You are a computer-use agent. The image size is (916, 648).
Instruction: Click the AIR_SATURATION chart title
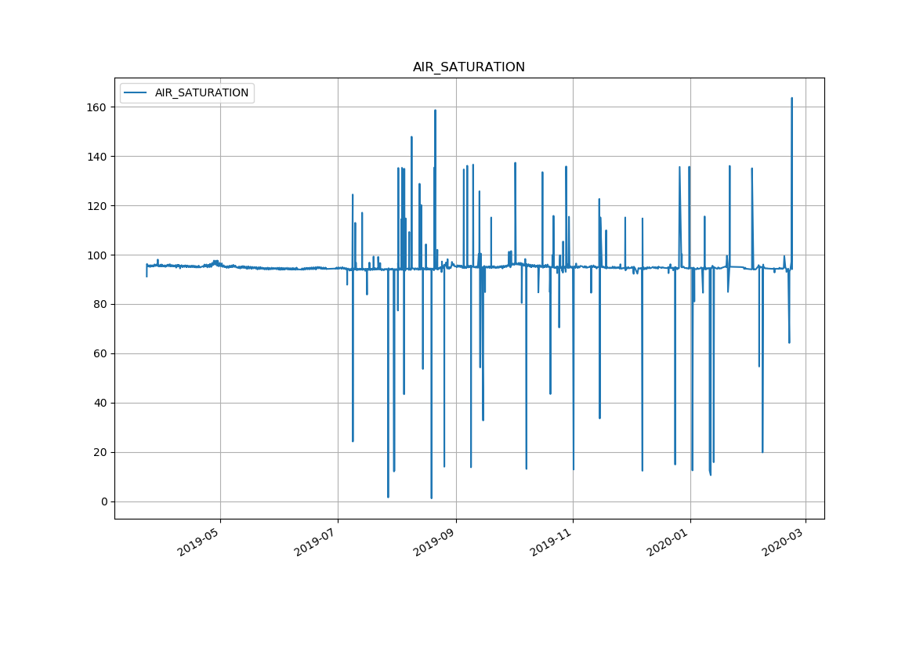click(x=469, y=67)
